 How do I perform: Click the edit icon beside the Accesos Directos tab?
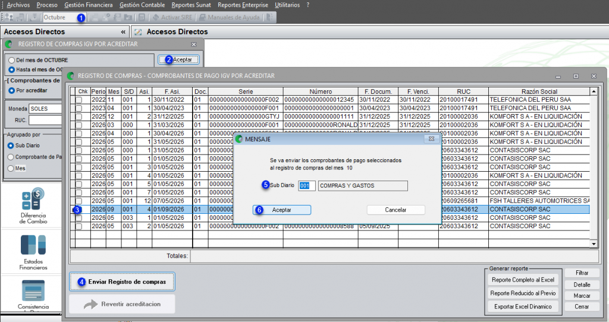138,32
